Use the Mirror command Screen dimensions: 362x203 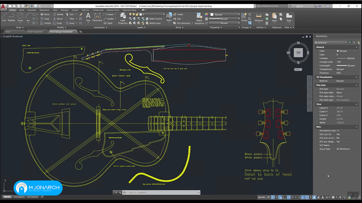click(x=58, y=19)
